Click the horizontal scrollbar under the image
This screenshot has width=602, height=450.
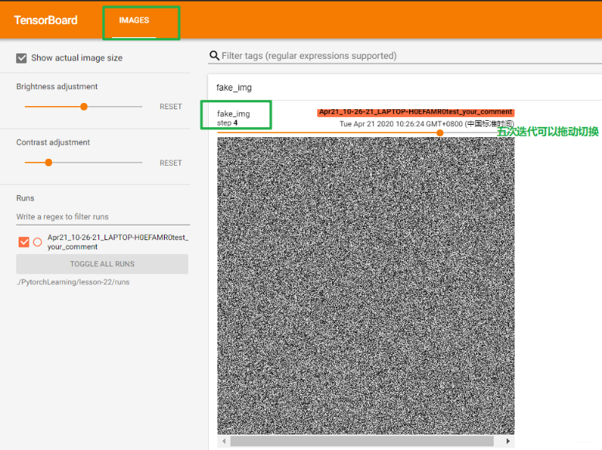tap(362, 441)
